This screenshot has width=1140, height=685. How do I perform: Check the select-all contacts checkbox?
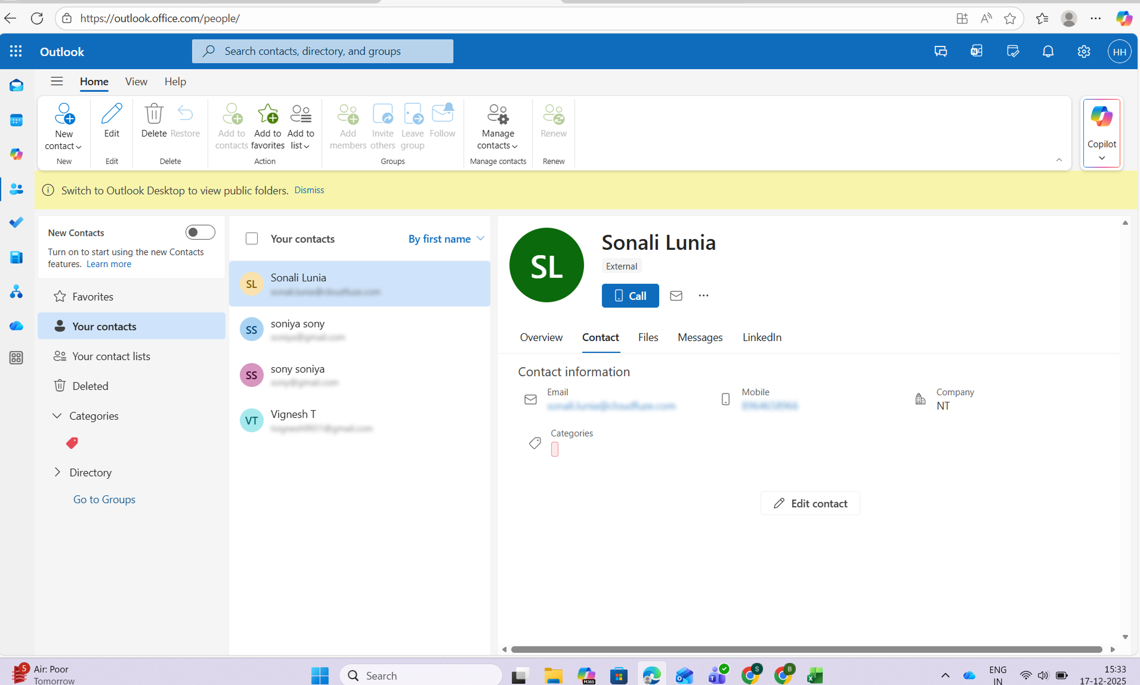(x=252, y=238)
